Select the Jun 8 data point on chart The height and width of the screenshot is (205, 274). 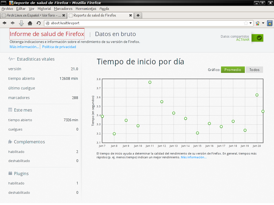pyautogui.click(x=114, y=134)
